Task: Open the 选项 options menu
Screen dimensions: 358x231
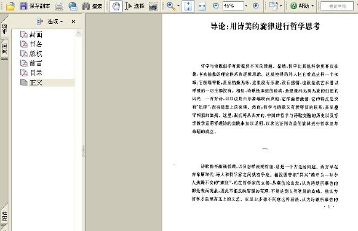Action: 55,21
